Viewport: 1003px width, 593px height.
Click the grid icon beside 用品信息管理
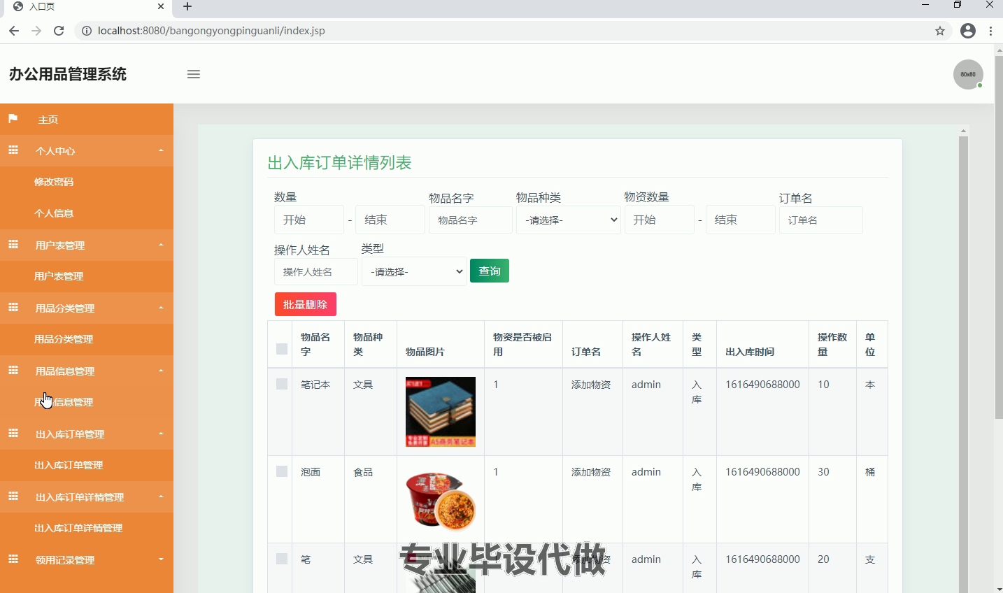(x=13, y=371)
